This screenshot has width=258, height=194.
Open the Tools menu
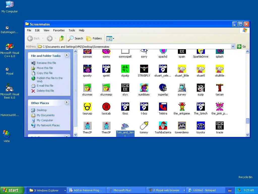pos(72,30)
